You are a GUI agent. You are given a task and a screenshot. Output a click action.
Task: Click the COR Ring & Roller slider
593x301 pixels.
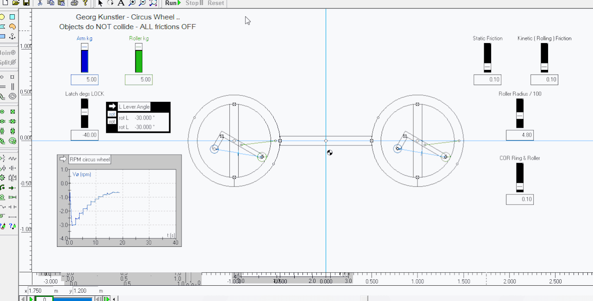pos(520,177)
